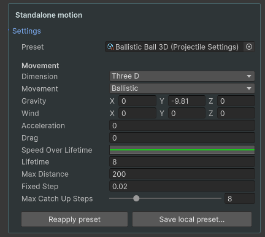This screenshot has height=237, width=265.
Task: Click the Dimension label
Action: tap(39, 77)
